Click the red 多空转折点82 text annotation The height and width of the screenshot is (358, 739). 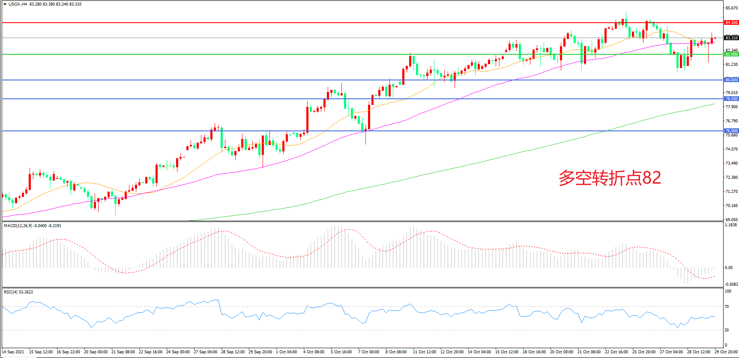tap(610, 178)
